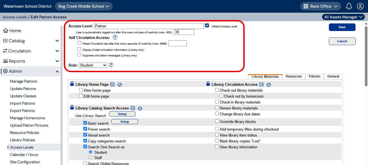Open the user account icon

360,6
